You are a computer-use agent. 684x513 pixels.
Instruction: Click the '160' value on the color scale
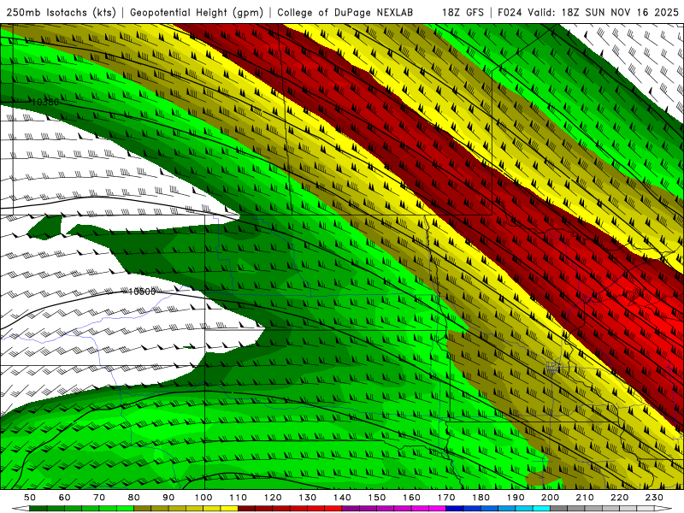pos(411,498)
